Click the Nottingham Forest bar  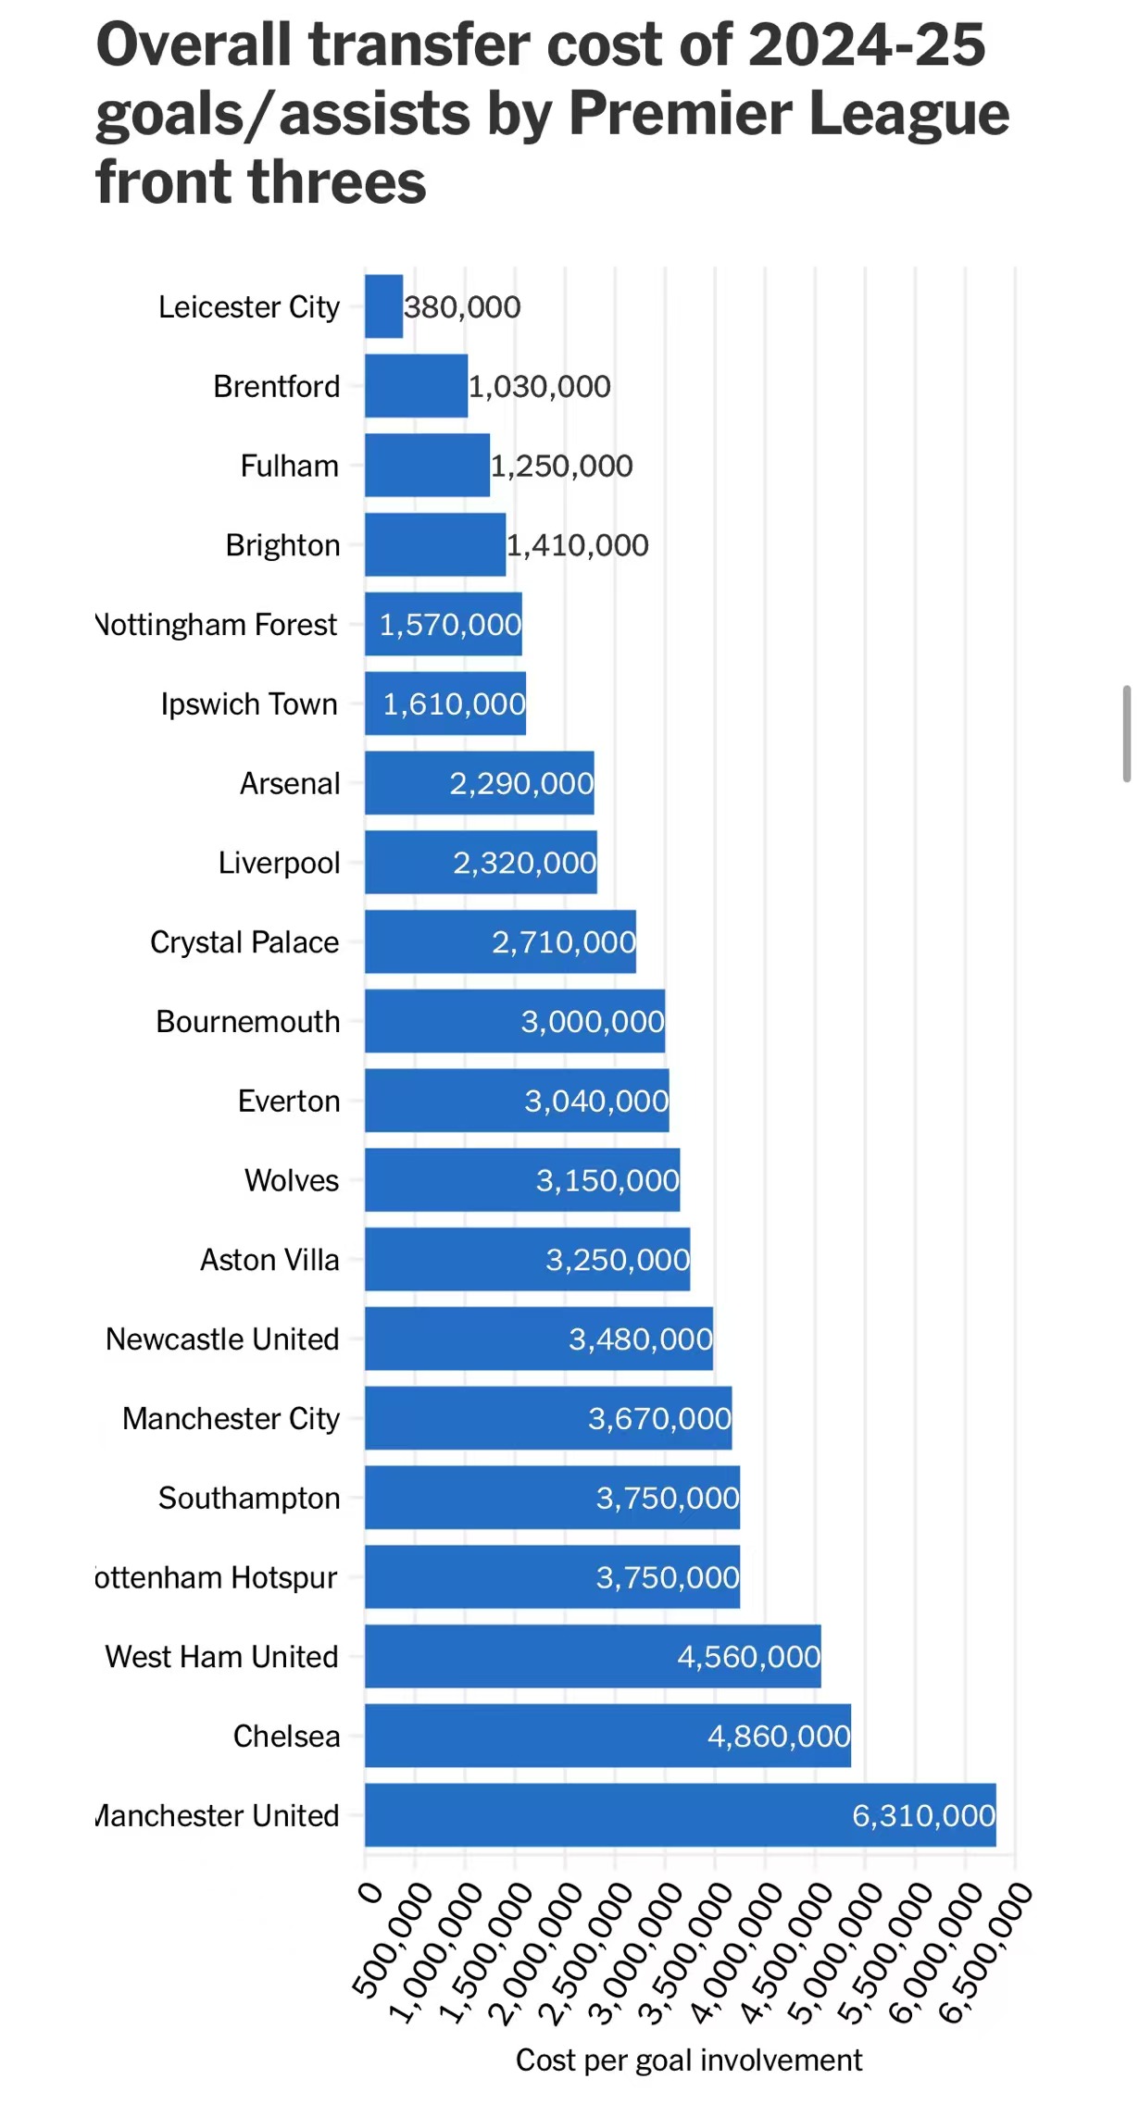tap(443, 625)
